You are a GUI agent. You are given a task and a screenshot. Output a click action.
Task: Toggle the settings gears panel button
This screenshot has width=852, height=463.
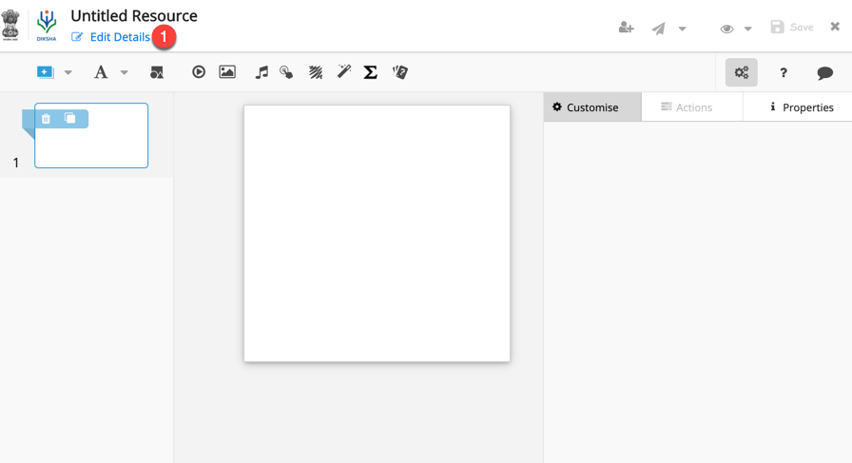(741, 72)
